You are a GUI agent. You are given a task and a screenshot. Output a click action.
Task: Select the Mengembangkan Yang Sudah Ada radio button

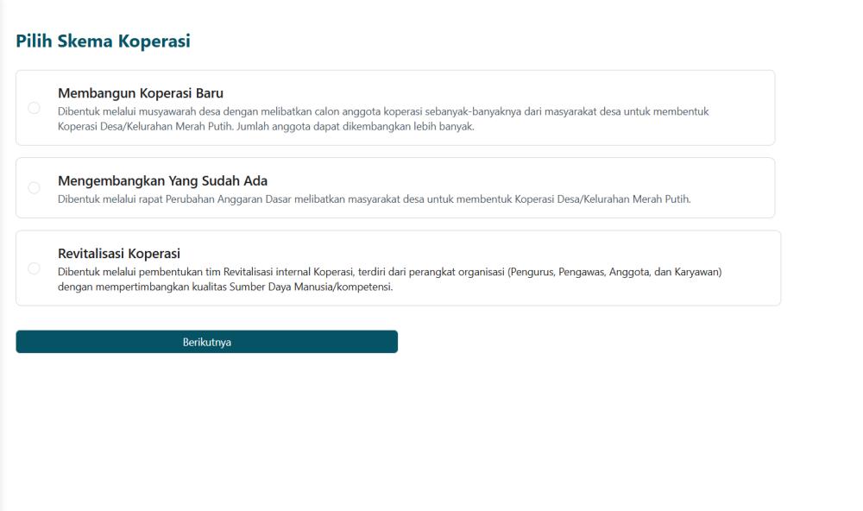click(35, 188)
